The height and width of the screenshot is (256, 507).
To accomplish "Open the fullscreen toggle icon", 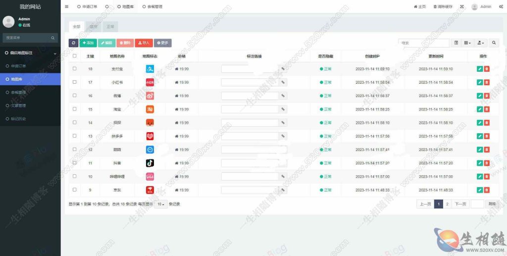I will (x=462, y=6).
